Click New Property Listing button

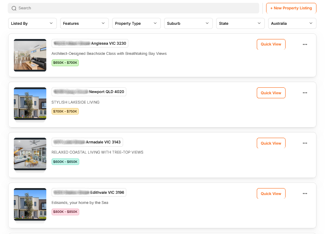click(x=291, y=8)
